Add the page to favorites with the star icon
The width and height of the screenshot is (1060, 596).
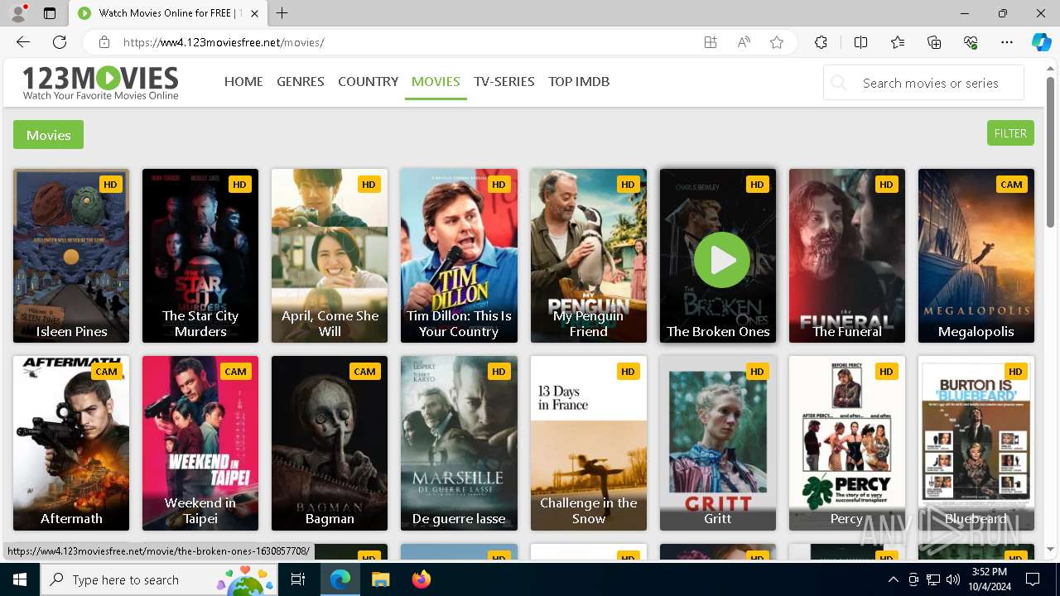[x=777, y=42]
